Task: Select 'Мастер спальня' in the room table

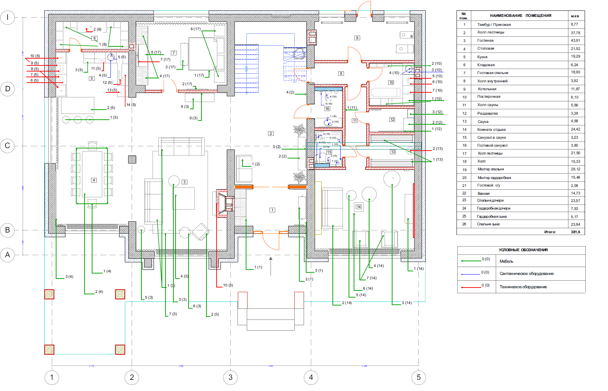Action: click(491, 169)
